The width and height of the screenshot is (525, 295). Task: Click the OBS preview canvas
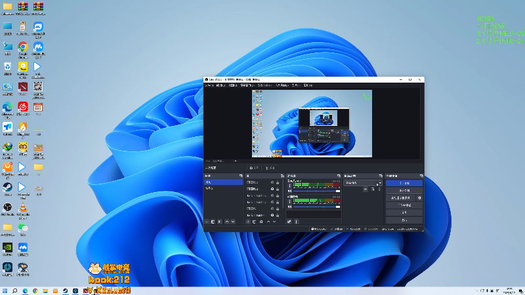tap(312, 123)
